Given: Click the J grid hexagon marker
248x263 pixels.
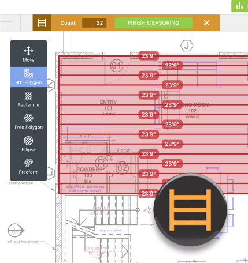Looking at the screenshot, I should click(187, 46).
